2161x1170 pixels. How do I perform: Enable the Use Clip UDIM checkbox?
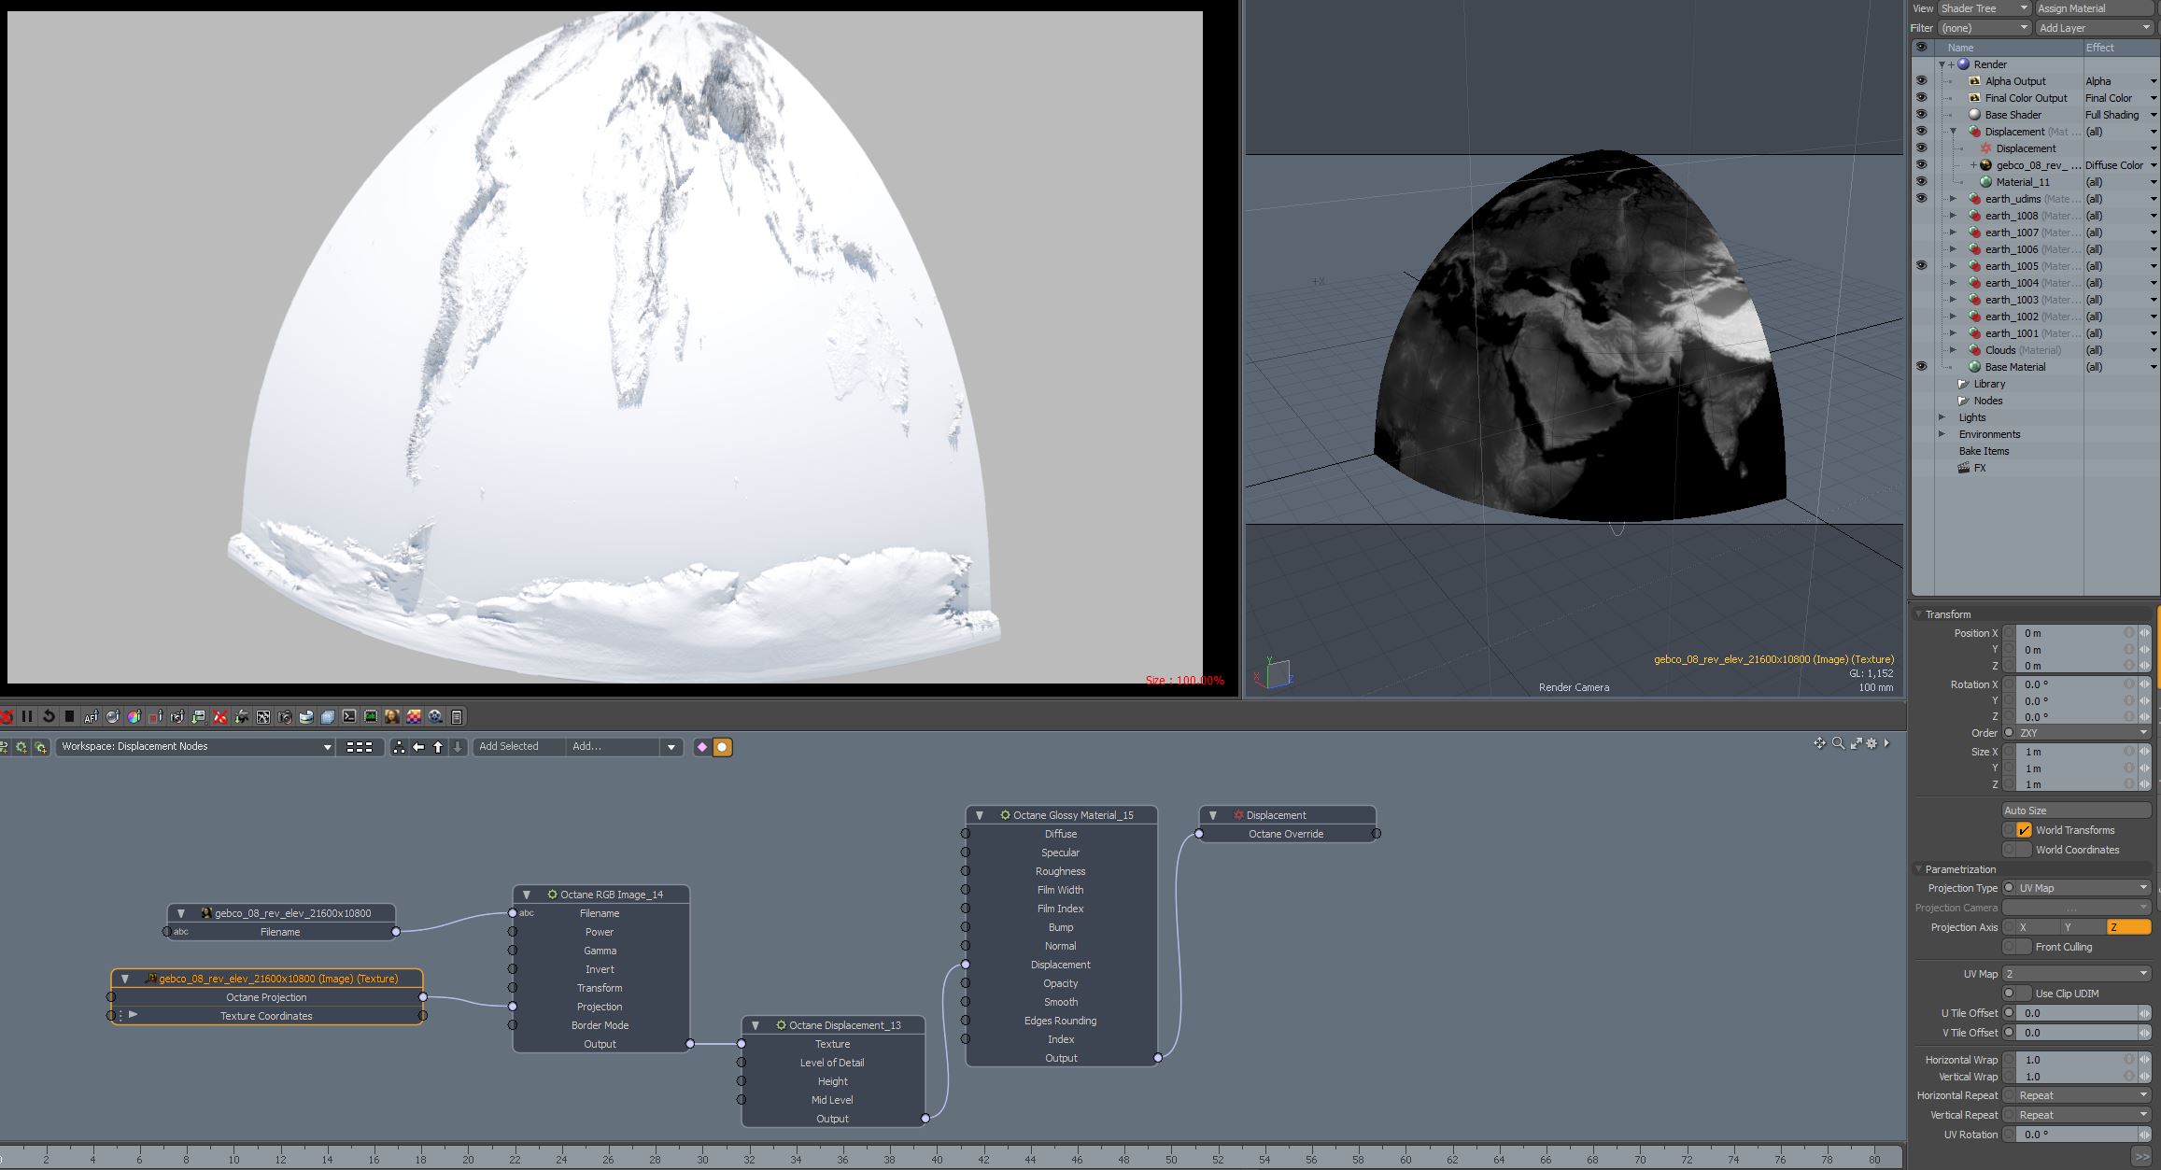pos(2023,994)
